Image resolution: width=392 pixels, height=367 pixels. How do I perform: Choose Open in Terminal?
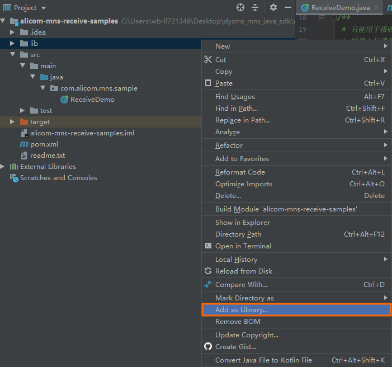296,246
